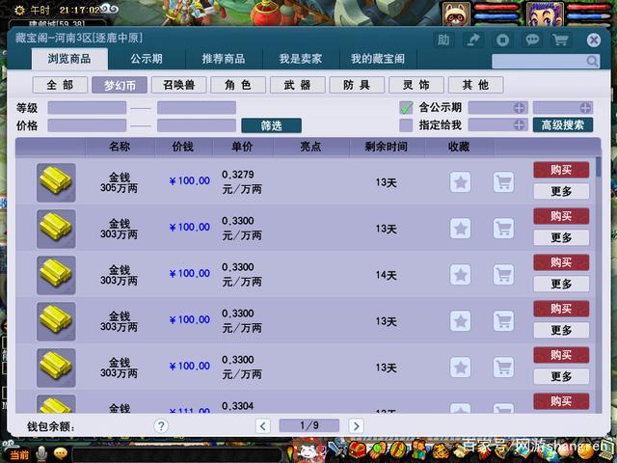This screenshot has width=617, height=463.
Task: Click the gold bar icon of 14天 listing
Action: pyautogui.click(x=56, y=275)
